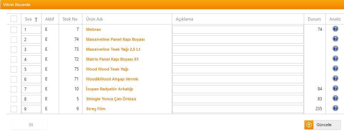Open Massiveline Teak Yağı 2,5 Lt link

coord(113,49)
